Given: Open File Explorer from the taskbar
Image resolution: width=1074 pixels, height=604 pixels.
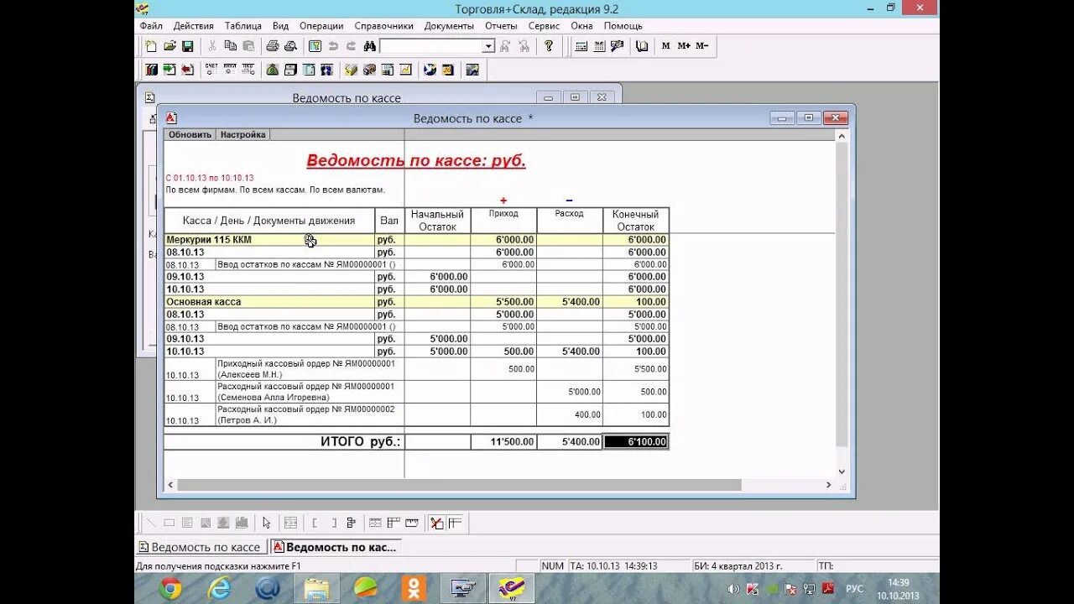Looking at the screenshot, I should click(316, 588).
